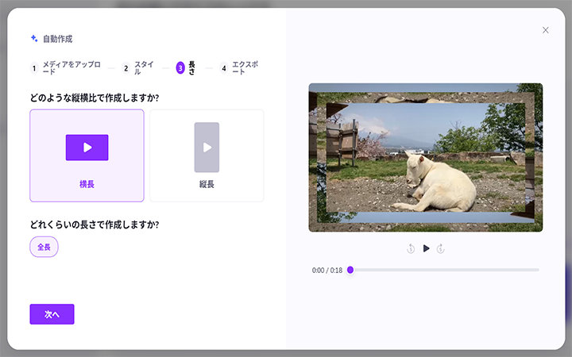This screenshot has height=357, width=572.
Task: Go to step 1 メディアをアップロード
Action: pyautogui.click(x=66, y=68)
